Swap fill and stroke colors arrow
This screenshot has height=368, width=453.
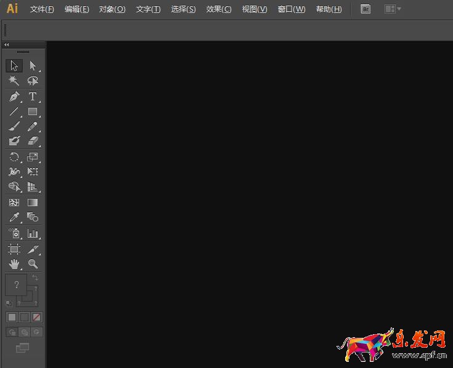click(x=35, y=278)
